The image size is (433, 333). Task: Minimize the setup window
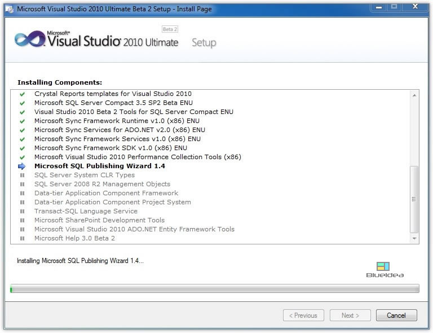click(379, 7)
